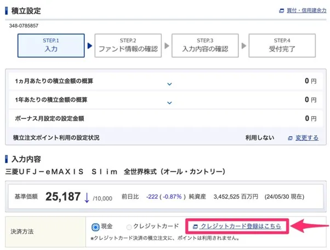The width and height of the screenshot is (330, 250).
Task: Select STEP.3 入力内容の確認 step
Action: click(x=205, y=46)
